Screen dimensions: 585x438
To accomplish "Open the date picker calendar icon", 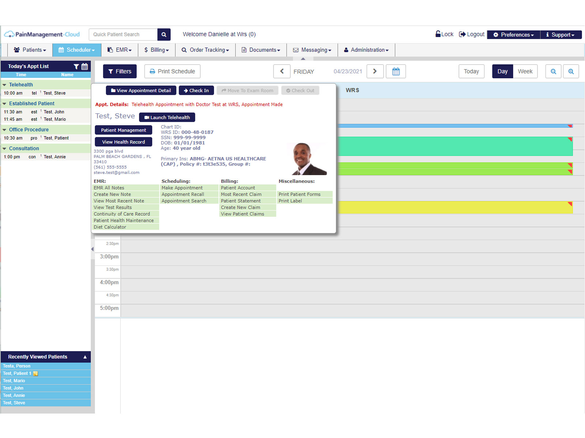I will (396, 72).
